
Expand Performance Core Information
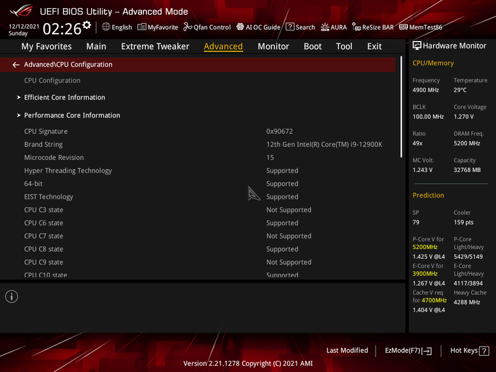point(72,116)
